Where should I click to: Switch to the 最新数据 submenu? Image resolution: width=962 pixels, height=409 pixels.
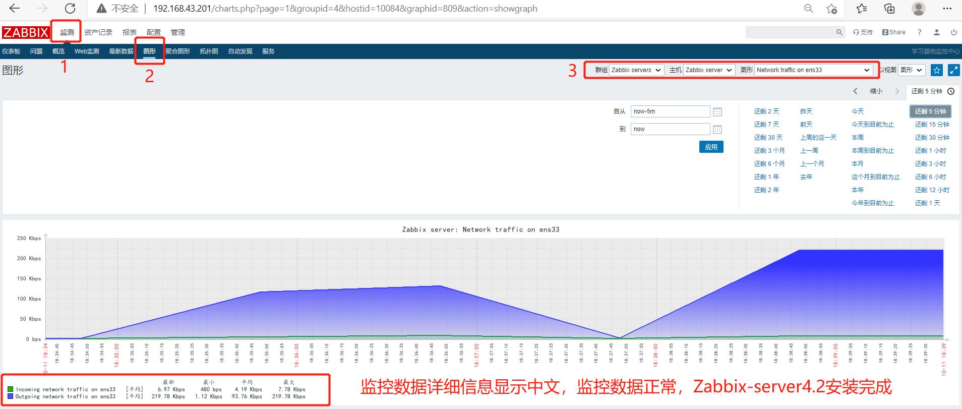click(121, 51)
